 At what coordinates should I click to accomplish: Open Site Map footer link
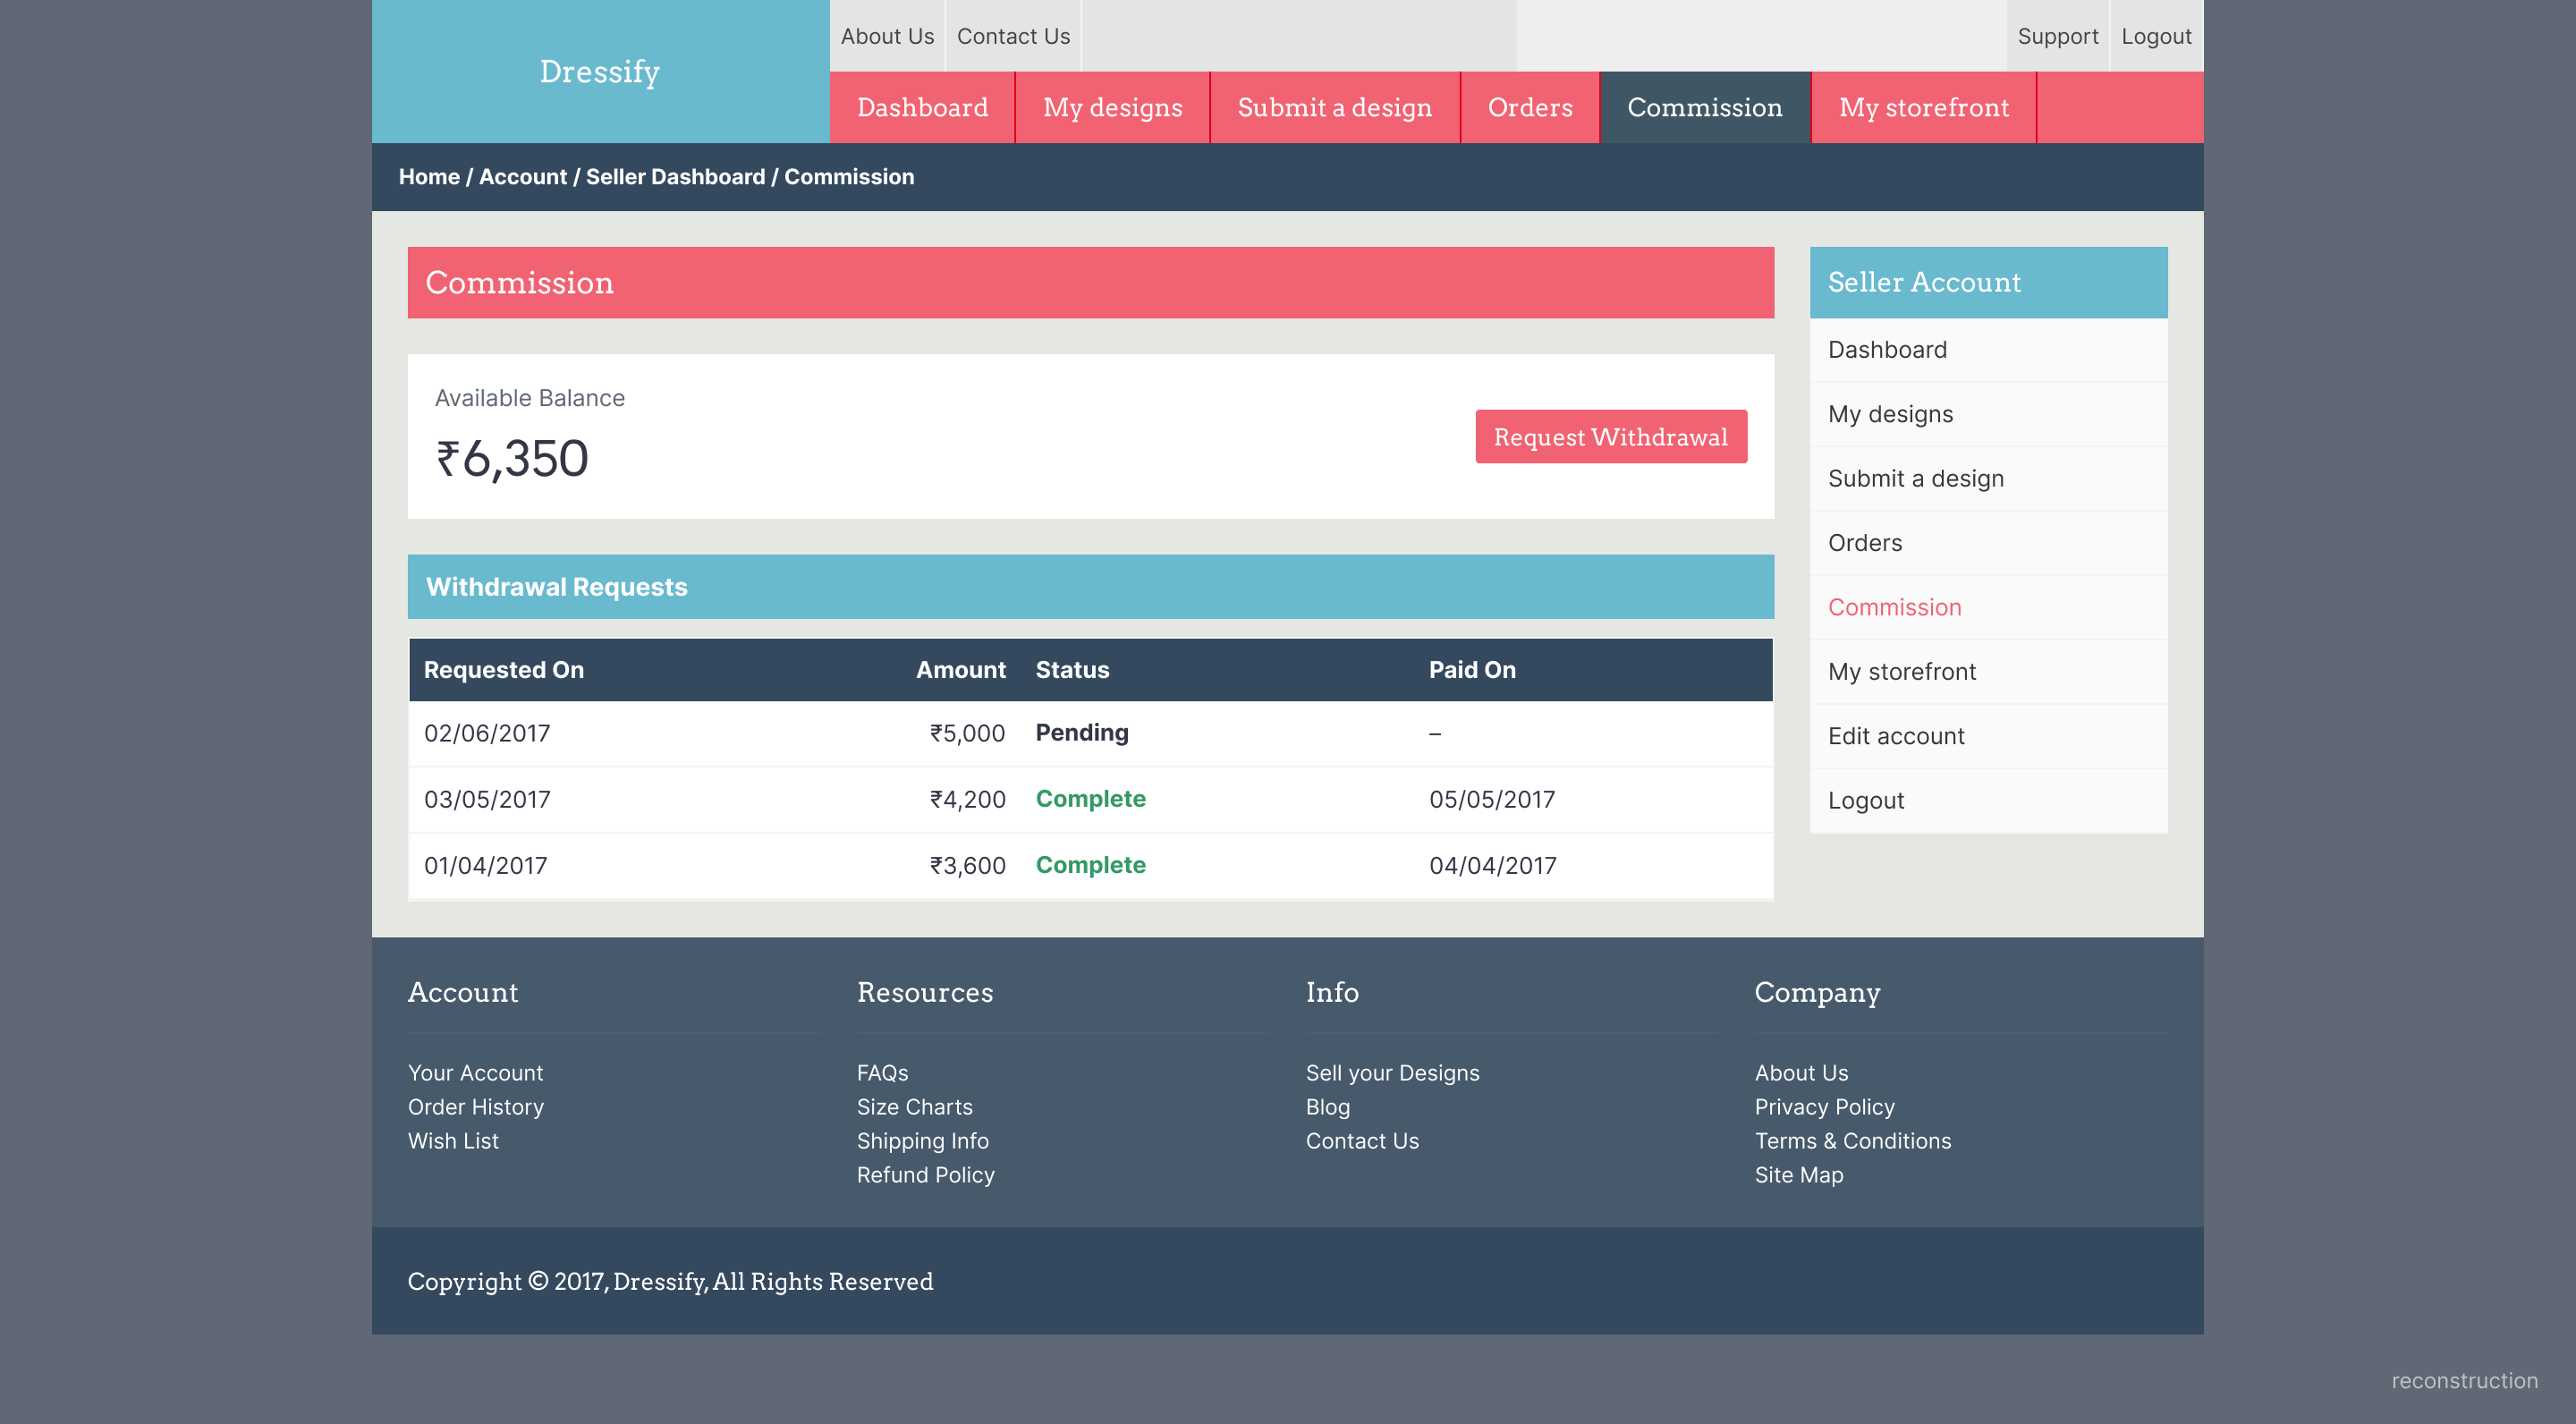coord(1798,1175)
